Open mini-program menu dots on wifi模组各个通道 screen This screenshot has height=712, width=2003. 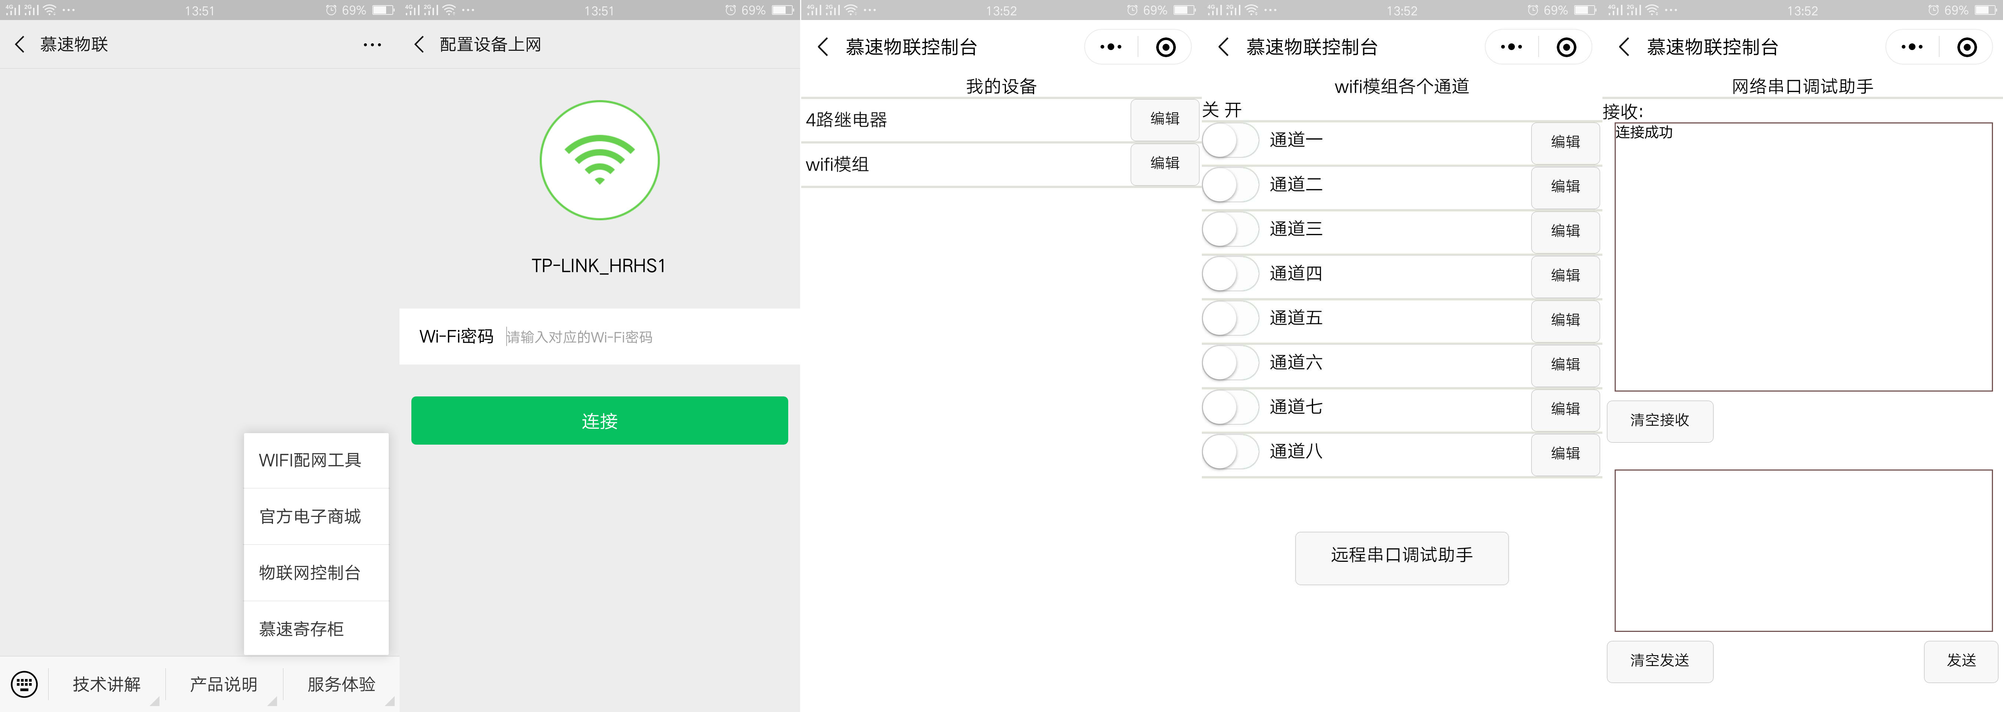click(1512, 47)
